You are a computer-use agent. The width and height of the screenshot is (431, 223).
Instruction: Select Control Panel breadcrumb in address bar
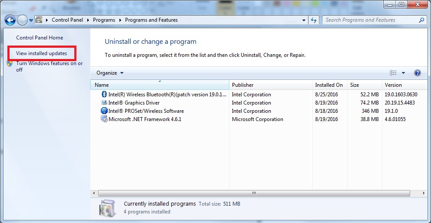point(67,20)
